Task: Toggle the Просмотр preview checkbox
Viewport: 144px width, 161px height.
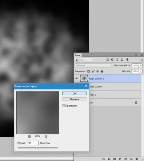Action: [64, 106]
